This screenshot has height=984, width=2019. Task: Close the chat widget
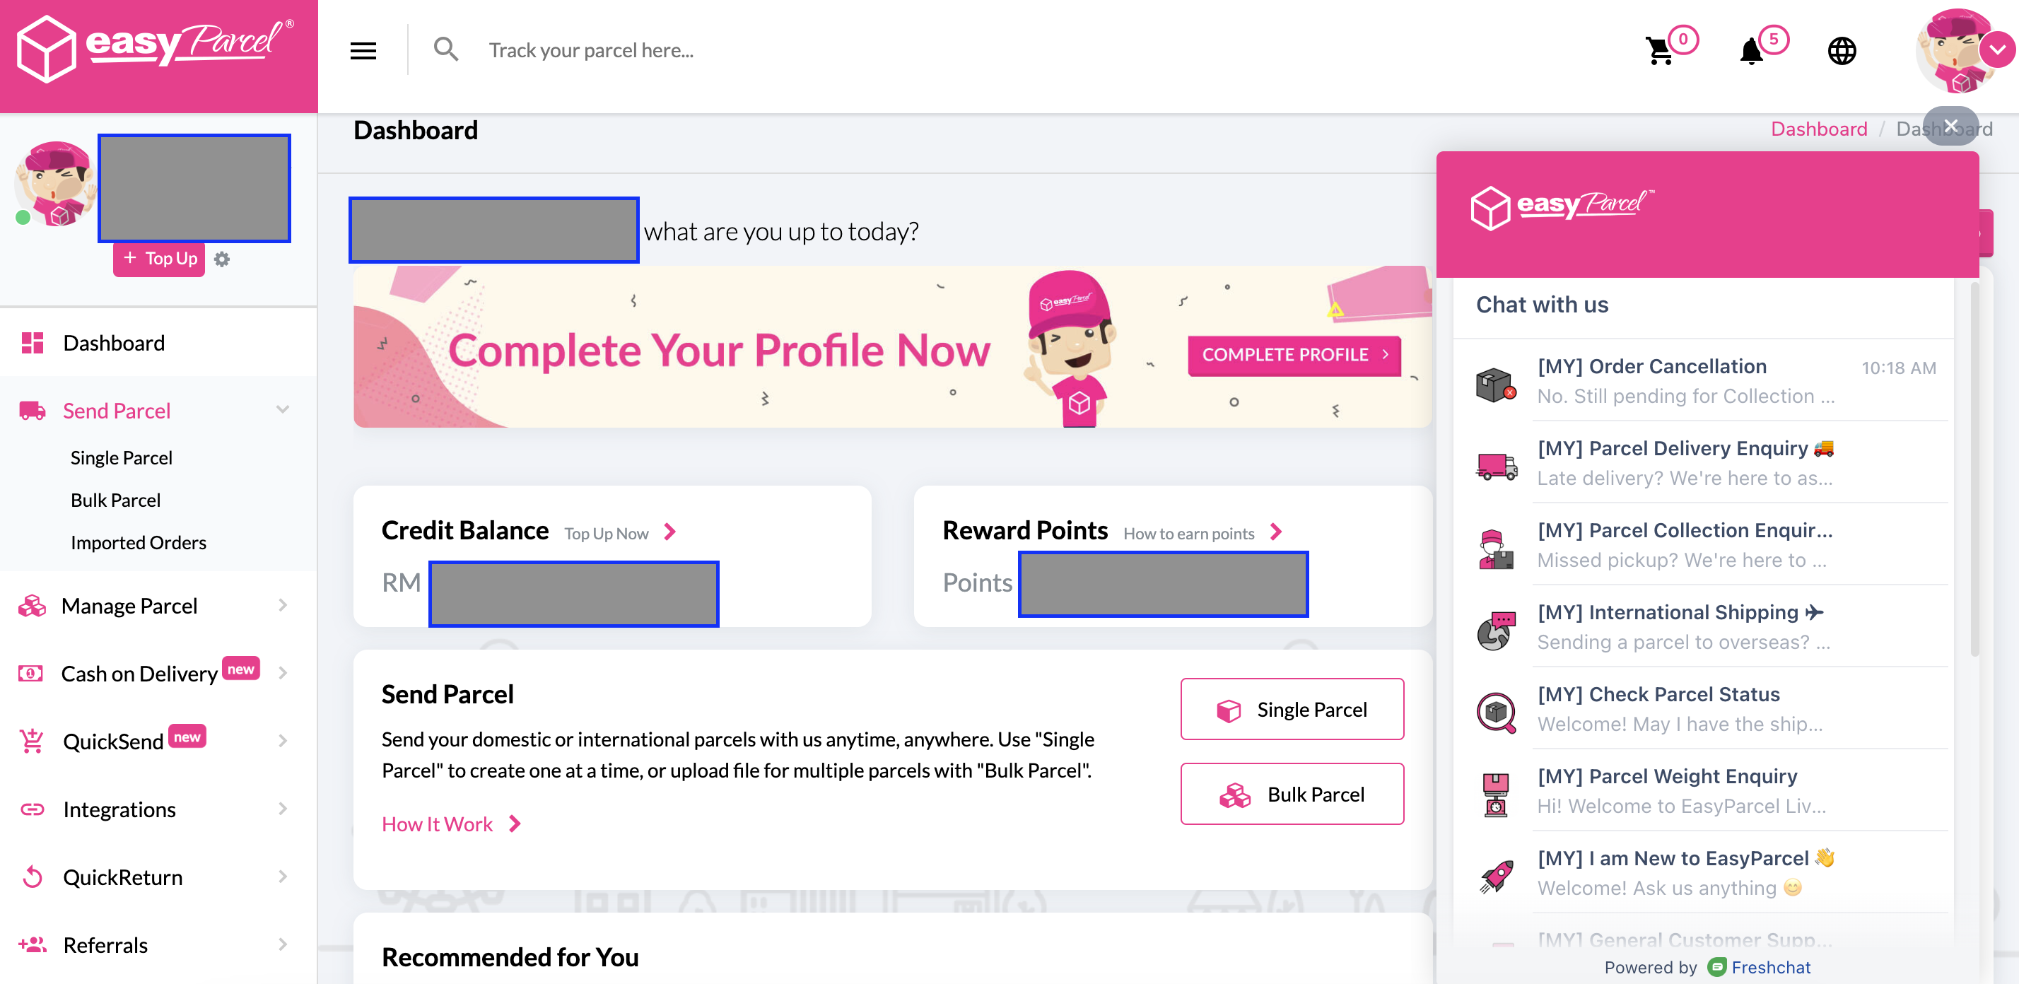point(1950,126)
